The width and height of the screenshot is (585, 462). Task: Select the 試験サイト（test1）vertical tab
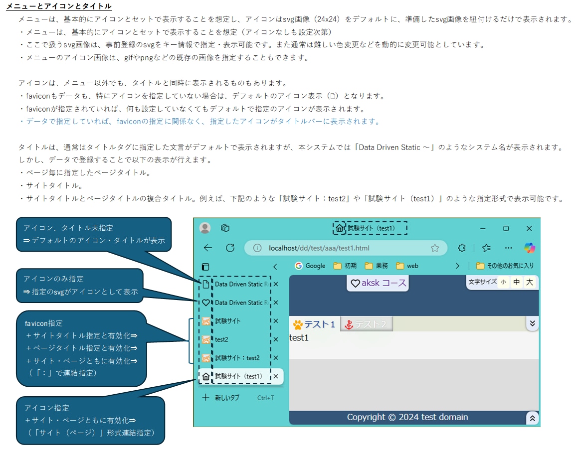click(241, 376)
